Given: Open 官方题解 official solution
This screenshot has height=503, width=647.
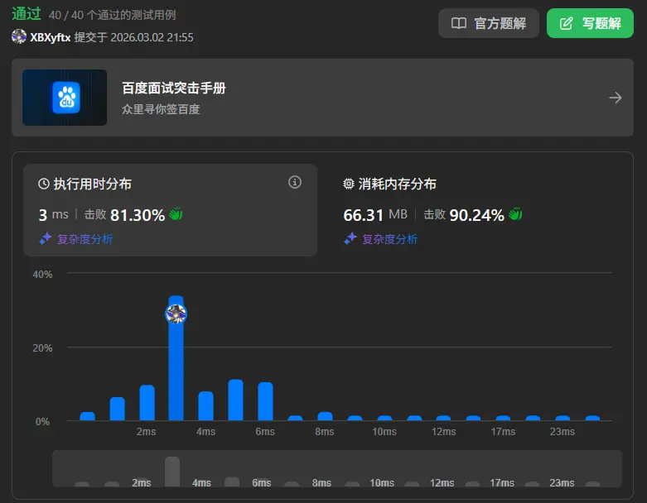Looking at the screenshot, I should tap(489, 23).
